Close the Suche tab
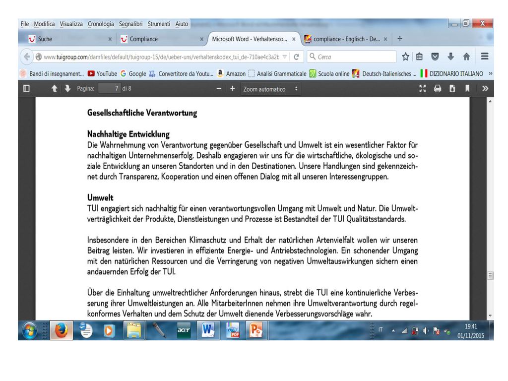This screenshot has width=508, height=381. tap(110, 39)
